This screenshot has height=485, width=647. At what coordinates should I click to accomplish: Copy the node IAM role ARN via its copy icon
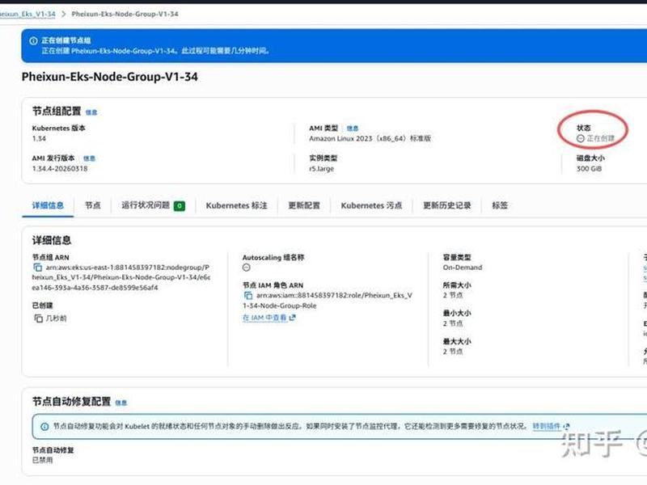coord(248,295)
